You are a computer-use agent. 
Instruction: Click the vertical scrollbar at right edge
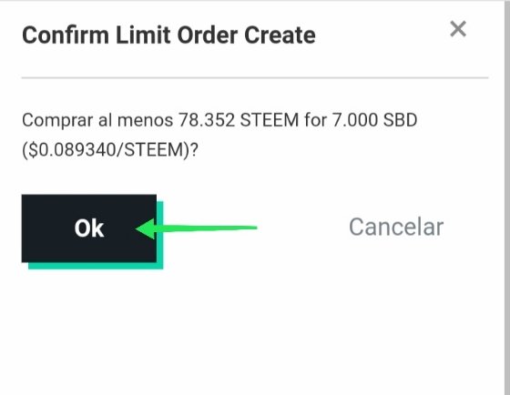[x=507, y=197]
